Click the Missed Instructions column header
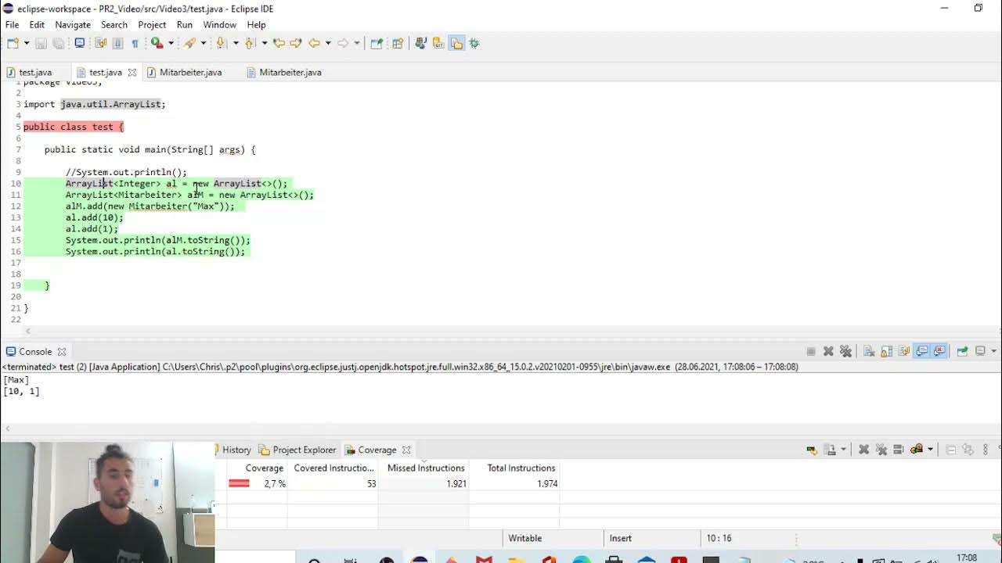 coord(424,468)
